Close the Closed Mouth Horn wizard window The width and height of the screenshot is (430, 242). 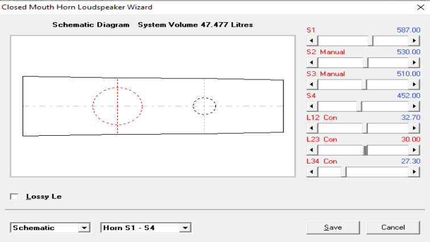[420, 7]
